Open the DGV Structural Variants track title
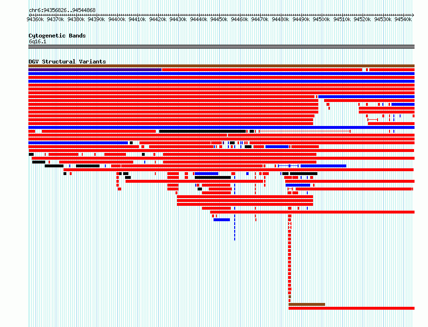428x327 pixels. (x=67, y=62)
